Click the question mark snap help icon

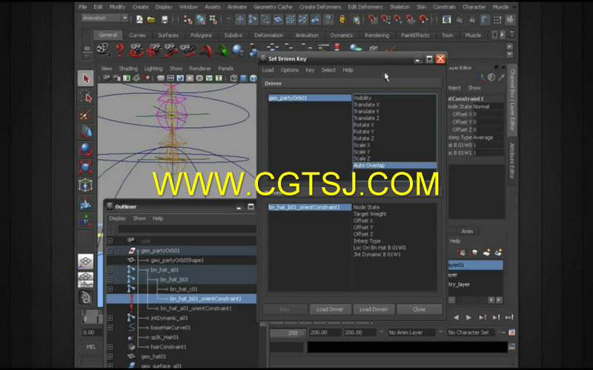pos(328,19)
